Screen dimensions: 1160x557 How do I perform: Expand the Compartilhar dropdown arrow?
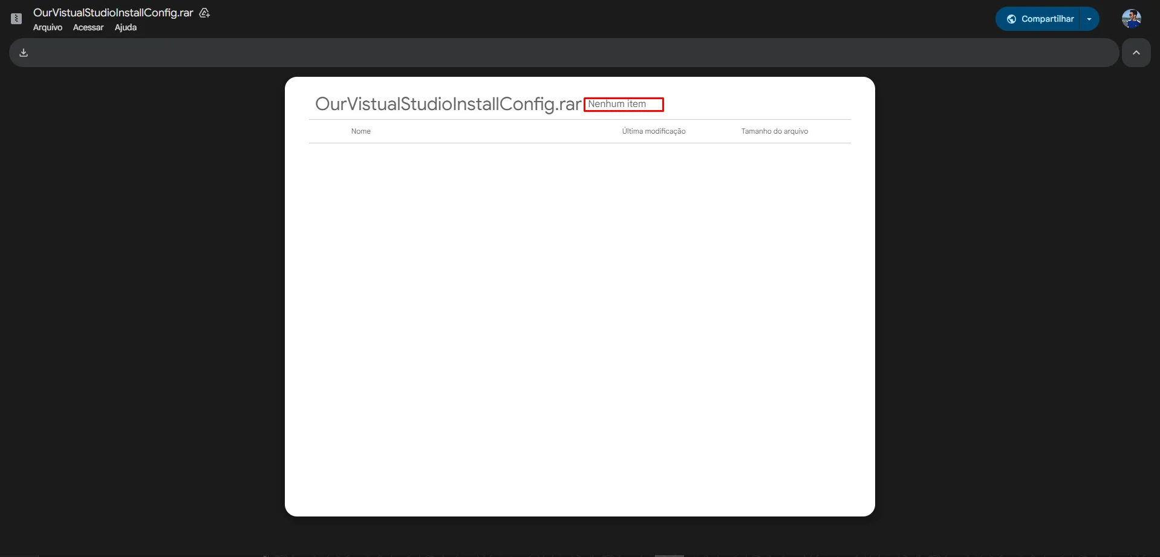tap(1089, 19)
